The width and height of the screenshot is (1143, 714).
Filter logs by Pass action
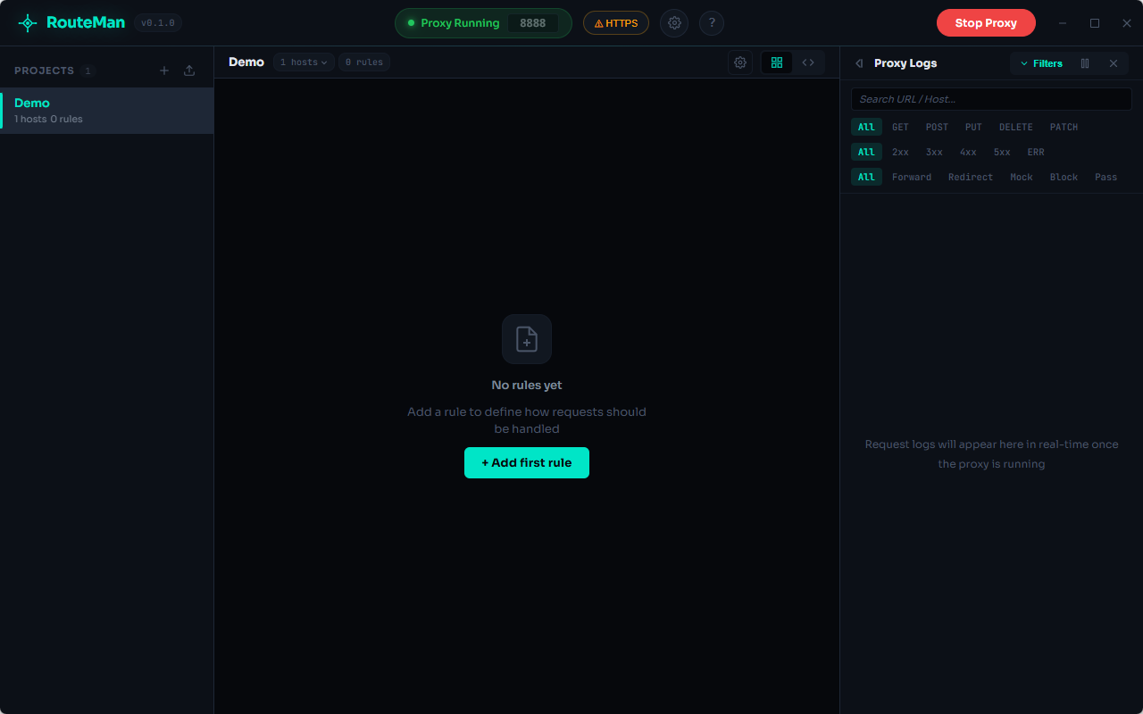(1105, 177)
